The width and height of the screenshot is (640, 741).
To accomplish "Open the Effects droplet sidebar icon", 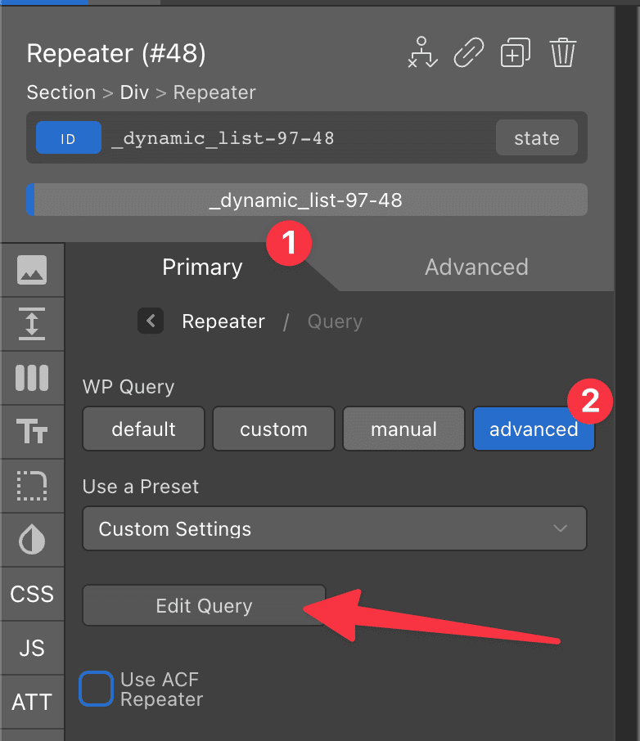I will click(32, 539).
